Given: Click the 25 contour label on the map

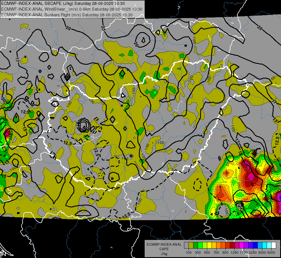Looking at the screenshot, I should [x=103, y=28].
